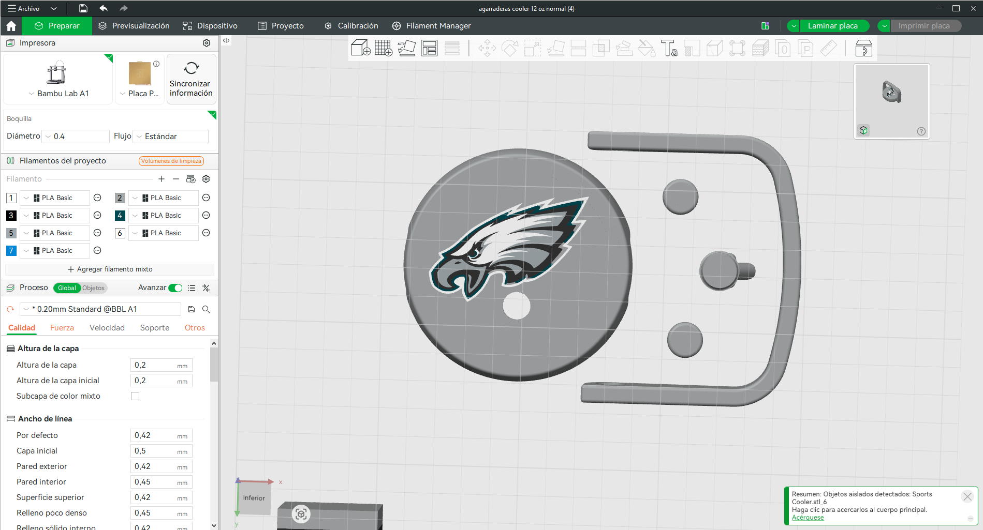Select the Measure ruler tool
Screen dimensions: 983x530
coord(829,48)
